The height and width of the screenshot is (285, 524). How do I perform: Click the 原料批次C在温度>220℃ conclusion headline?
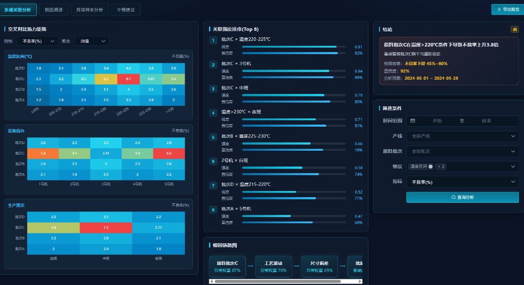[x=441, y=45]
